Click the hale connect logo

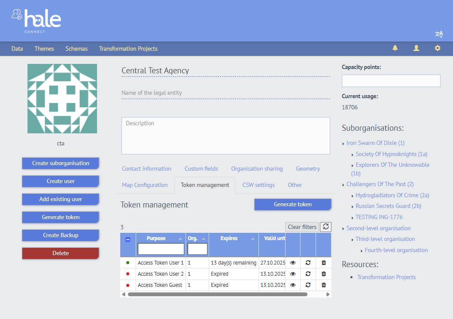pyautogui.click(x=37, y=20)
